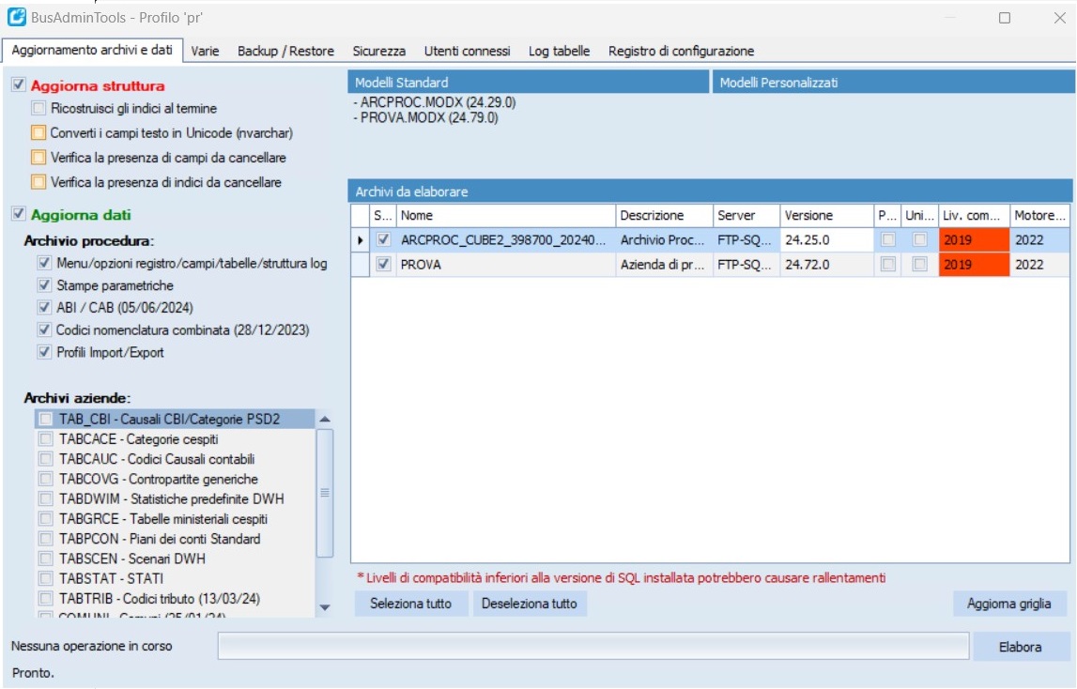Deselect the PROVA archive row checkbox

pyautogui.click(x=383, y=265)
